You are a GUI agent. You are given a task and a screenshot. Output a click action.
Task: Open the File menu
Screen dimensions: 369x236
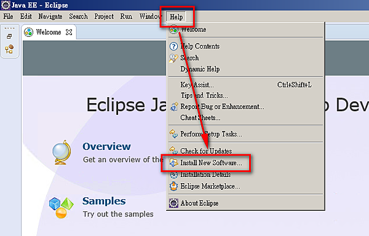pos(8,17)
